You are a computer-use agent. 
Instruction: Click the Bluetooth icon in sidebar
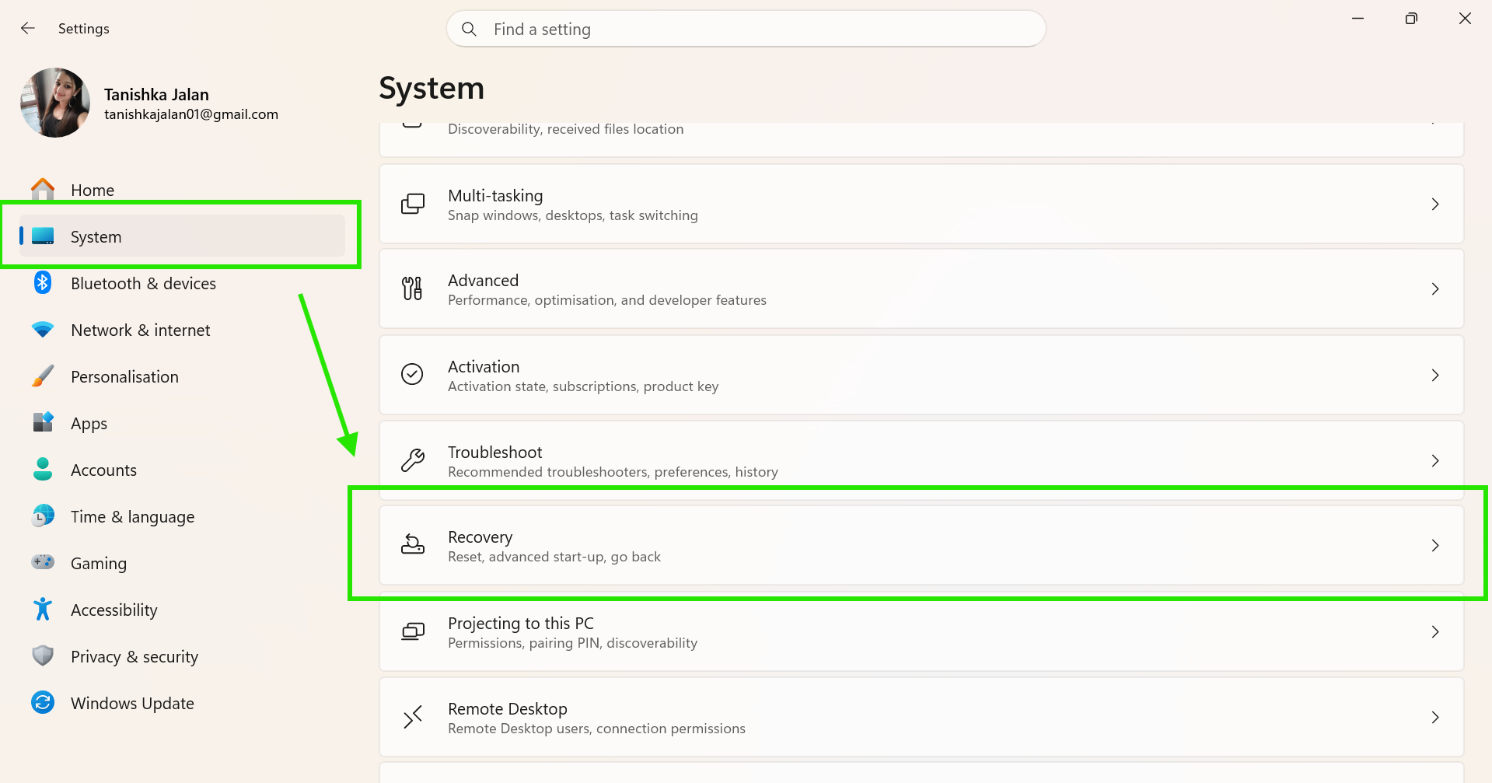coord(43,283)
